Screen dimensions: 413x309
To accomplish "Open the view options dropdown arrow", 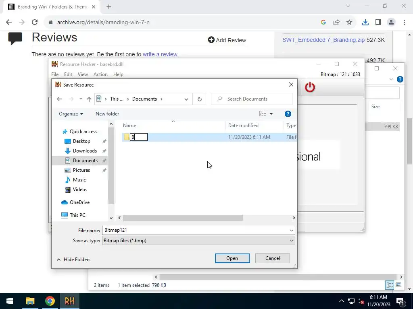I will pyautogui.click(x=271, y=114).
